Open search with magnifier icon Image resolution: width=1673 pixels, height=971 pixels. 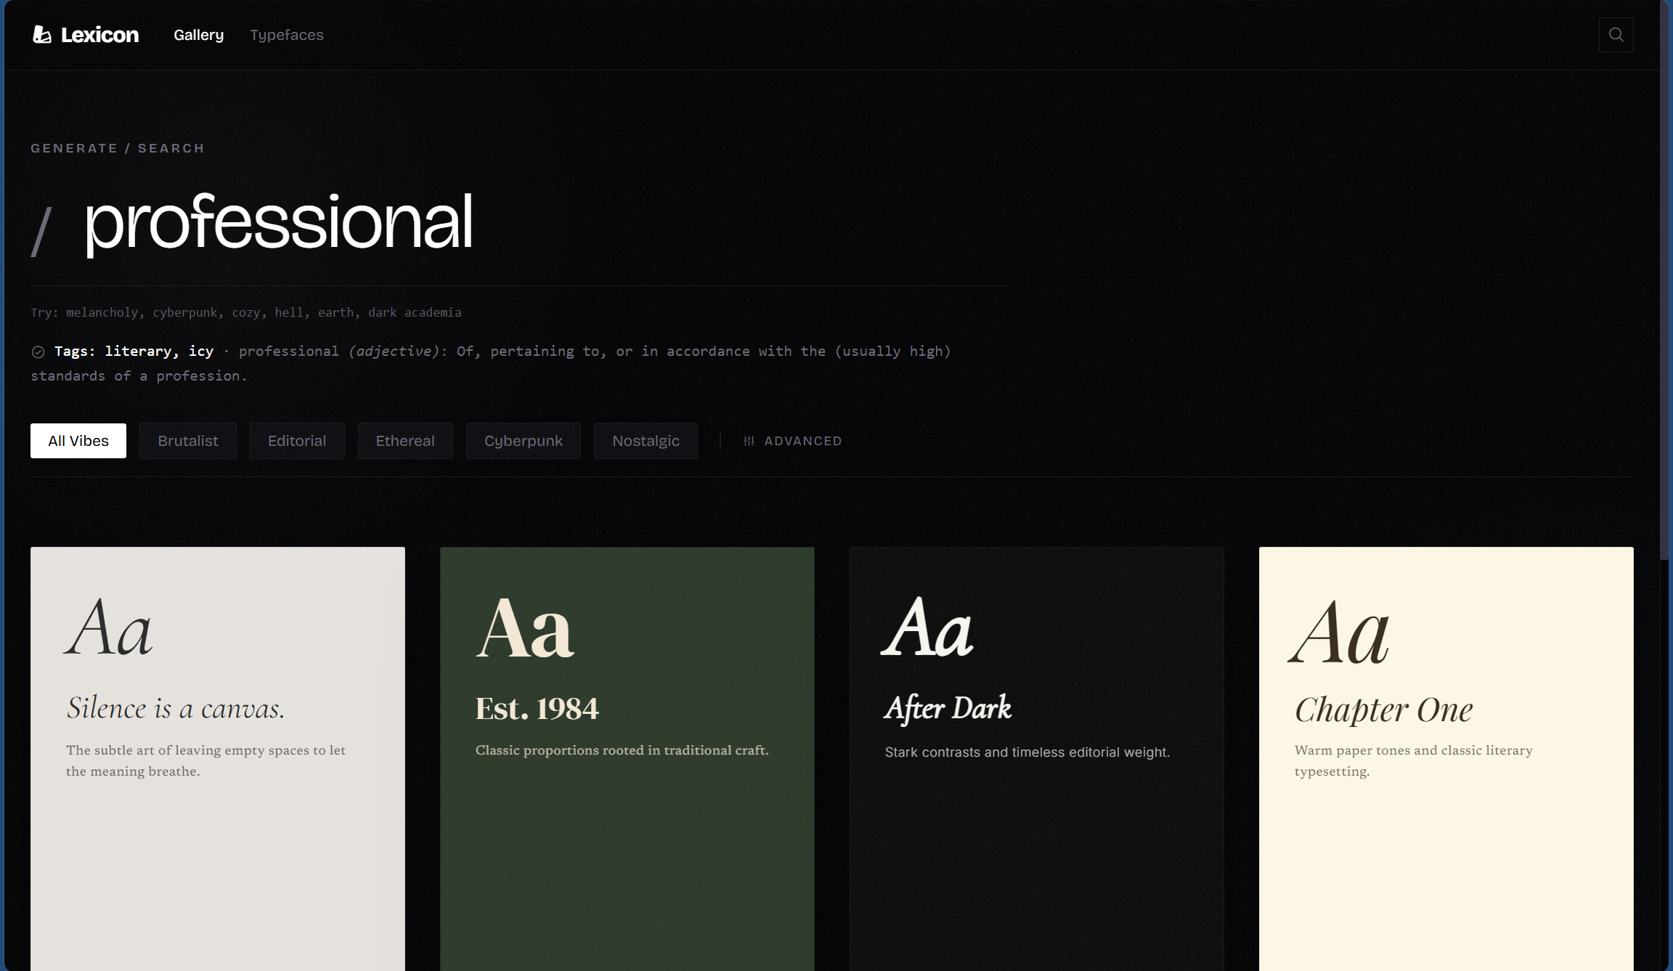tap(1616, 35)
